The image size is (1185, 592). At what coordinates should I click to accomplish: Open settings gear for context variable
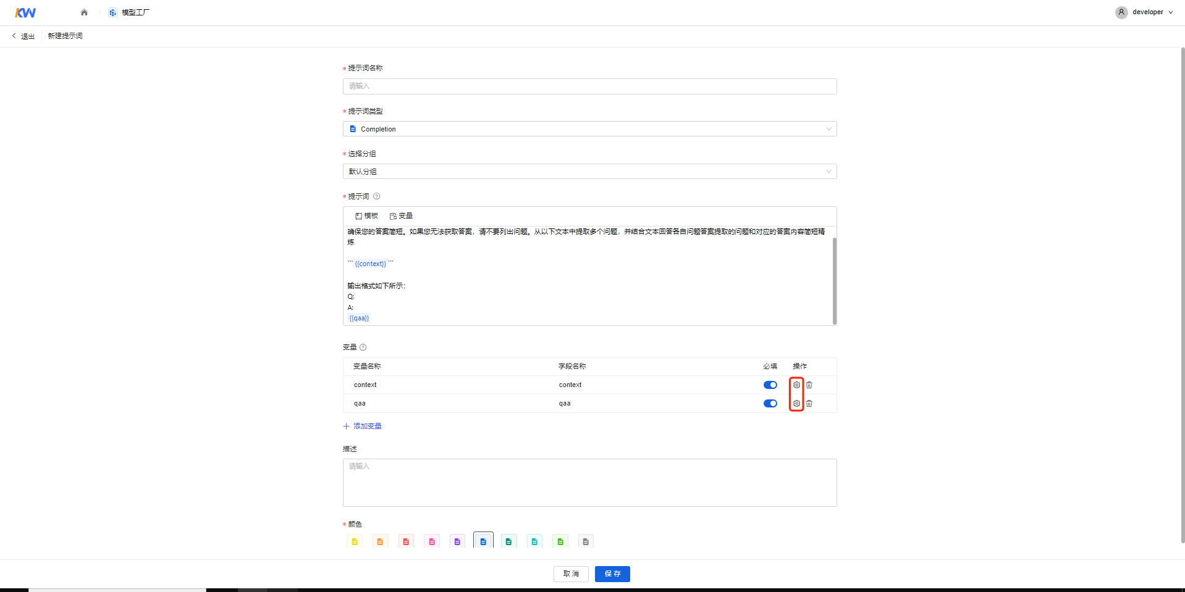coord(796,385)
